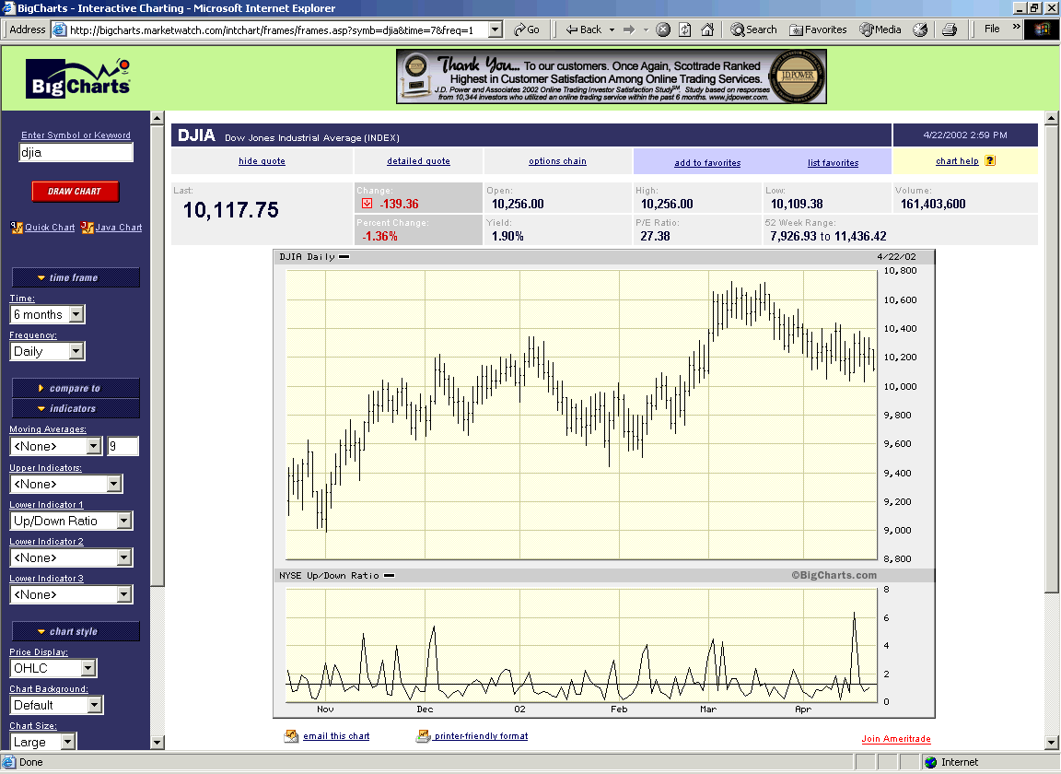Screen dimensions: 1061x774
Task: Click the Print toolbar icon
Action: [950, 29]
